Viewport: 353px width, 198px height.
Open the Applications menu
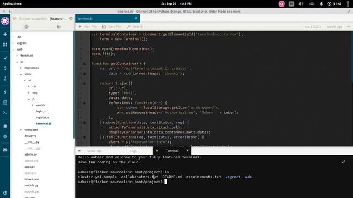(x=12, y=4)
